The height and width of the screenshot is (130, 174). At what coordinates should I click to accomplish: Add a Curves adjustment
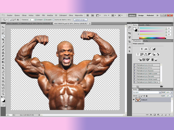[150, 49]
